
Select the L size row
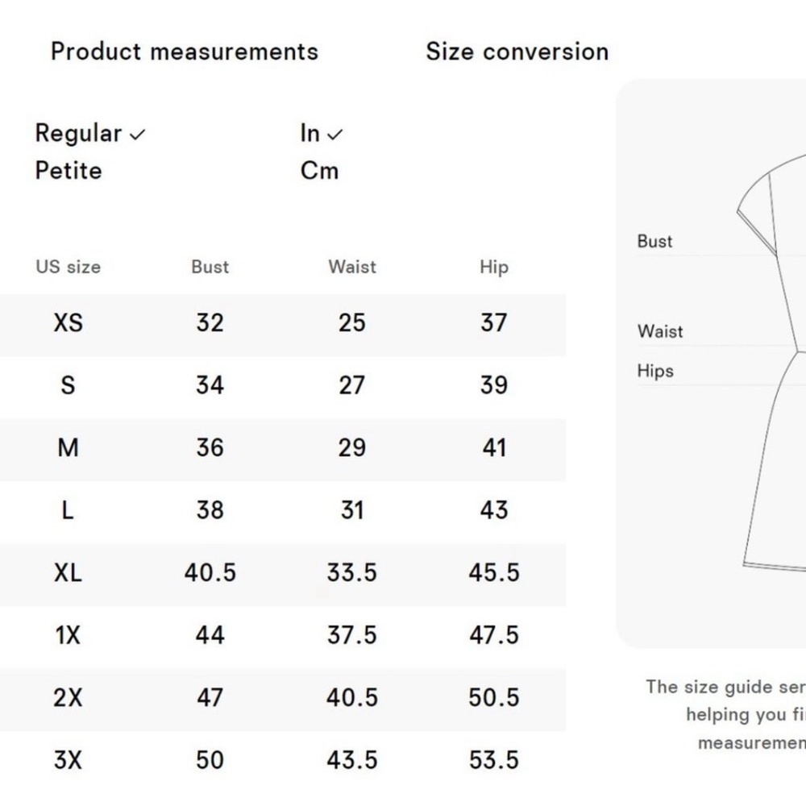[68, 510]
